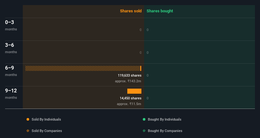This screenshot has height=138, width=260.
Task: Click the solid orange tip of 6–9 bar
Action: point(141,68)
